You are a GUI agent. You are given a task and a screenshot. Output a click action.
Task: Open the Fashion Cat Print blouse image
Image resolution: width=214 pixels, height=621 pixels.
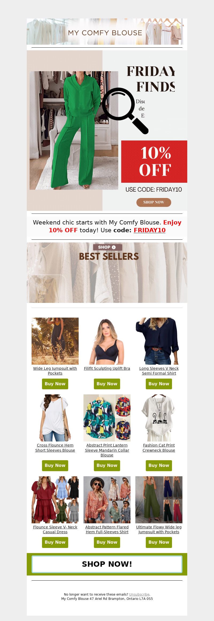(x=159, y=418)
